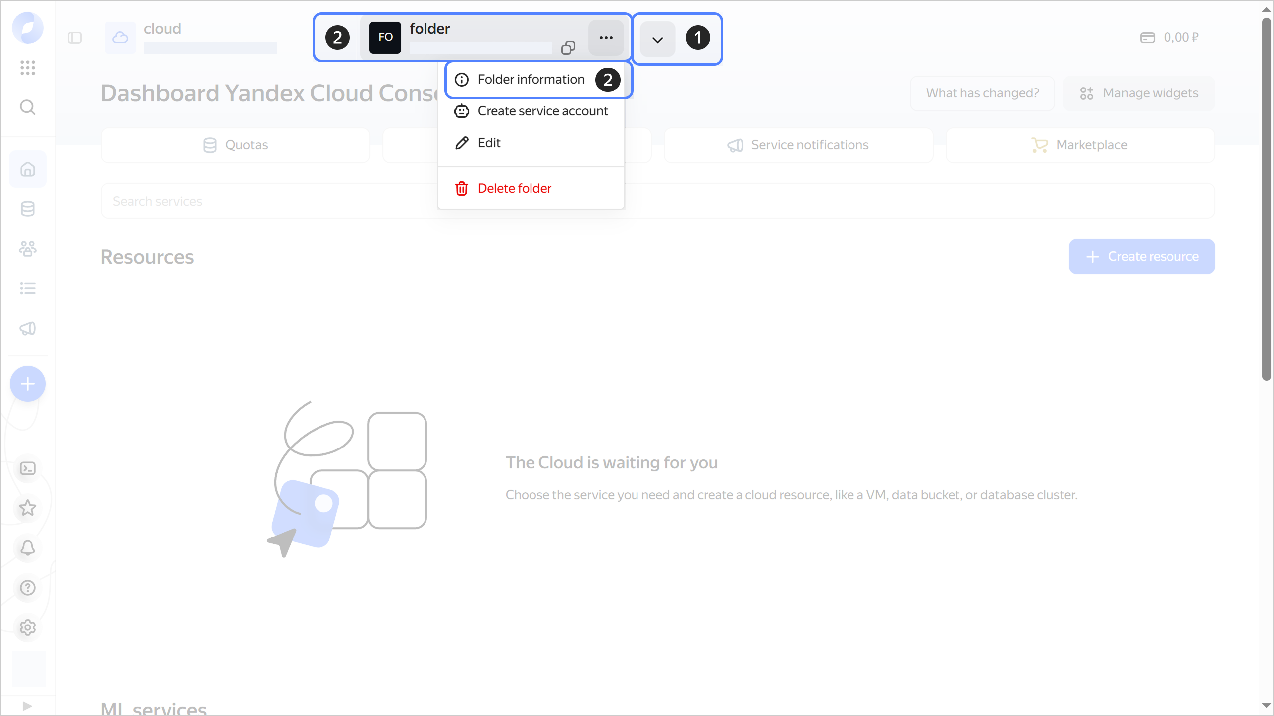Click the Create resource button
Image resolution: width=1274 pixels, height=716 pixels.
[1142, 257]
